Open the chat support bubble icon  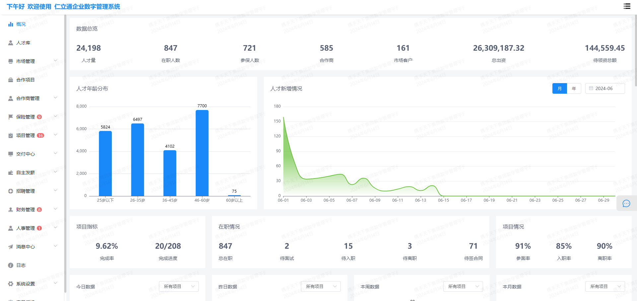(x=626, y=203)
